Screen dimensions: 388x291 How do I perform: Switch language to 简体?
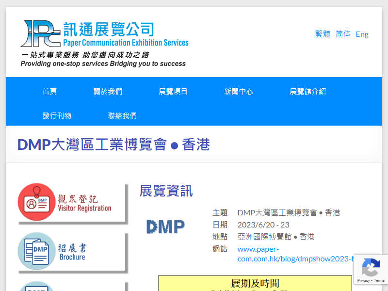(x=343, y=34)
